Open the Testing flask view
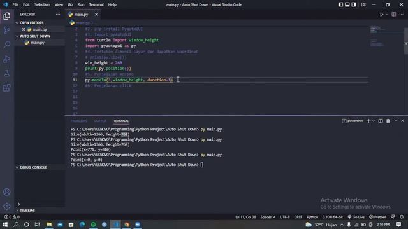The width and height of the screenshot is (408, 229). 7,74
